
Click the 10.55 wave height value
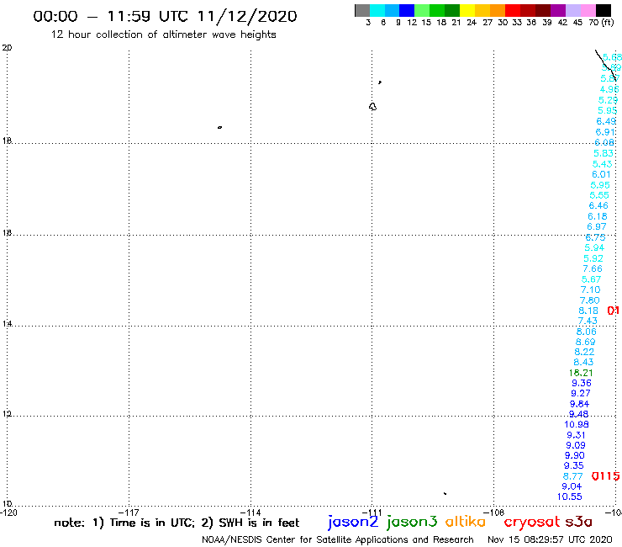[570, 497]
